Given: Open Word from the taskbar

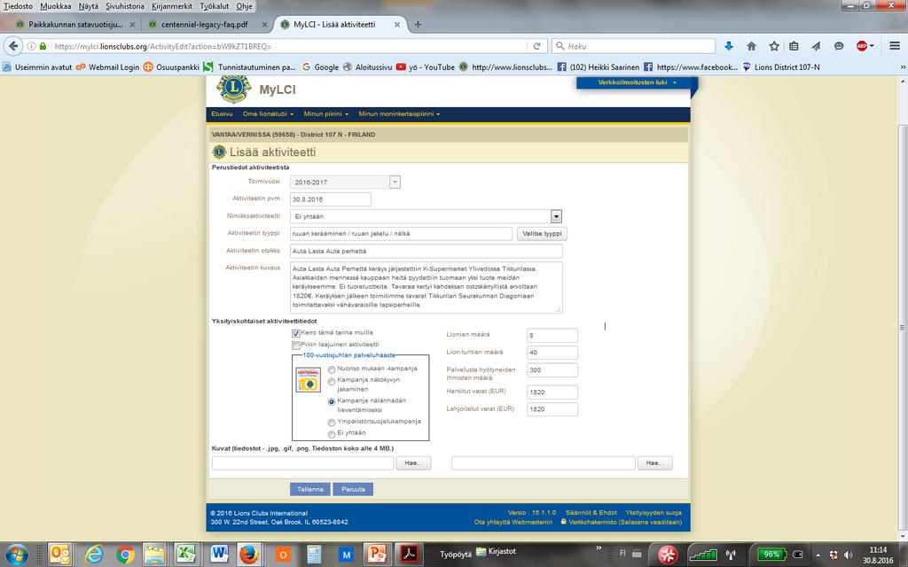Looking at the screenshot, I should (219, 555).
